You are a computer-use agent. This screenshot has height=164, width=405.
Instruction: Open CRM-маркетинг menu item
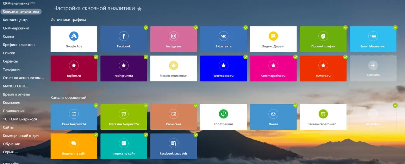(x=16, y=28)
